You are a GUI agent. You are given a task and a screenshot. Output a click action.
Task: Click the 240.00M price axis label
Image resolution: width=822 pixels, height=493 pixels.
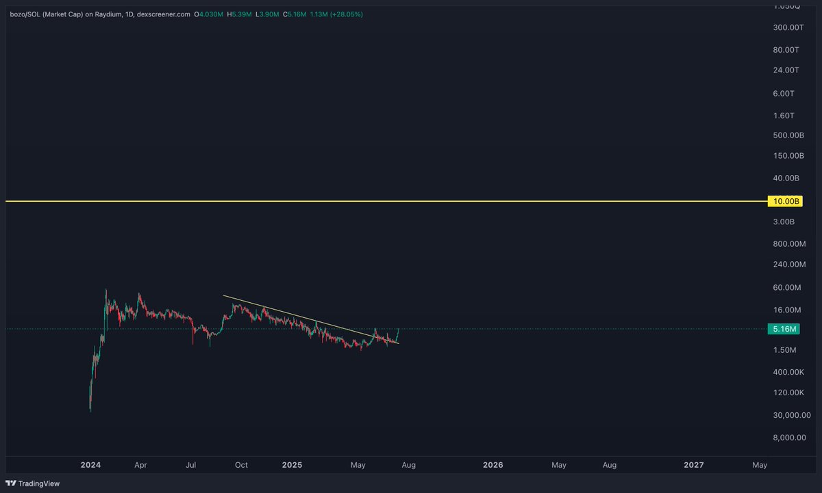pos(789,264)
